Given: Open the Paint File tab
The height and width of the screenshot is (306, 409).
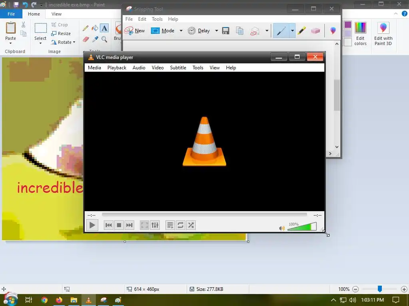Looking at the screenshot, I should pos(11,14).
